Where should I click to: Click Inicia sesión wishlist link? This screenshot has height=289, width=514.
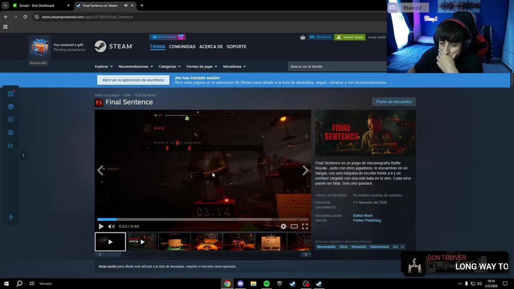pyautogui.click(x=108, y=267)
